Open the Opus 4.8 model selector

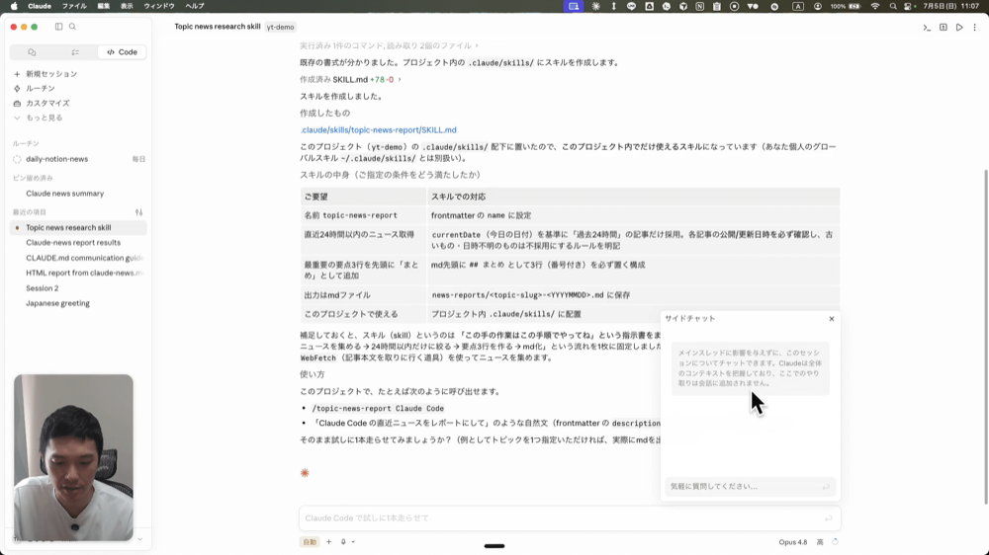[x=793, y=542]
